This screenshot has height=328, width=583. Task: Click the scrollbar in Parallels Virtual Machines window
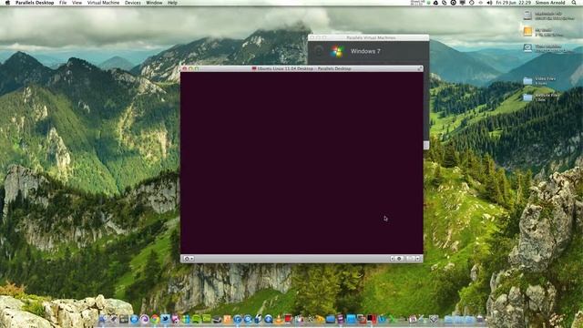click(x=426, y=145)
